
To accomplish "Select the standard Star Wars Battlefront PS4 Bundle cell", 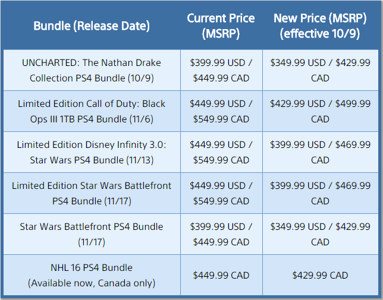I will (92, 234).
